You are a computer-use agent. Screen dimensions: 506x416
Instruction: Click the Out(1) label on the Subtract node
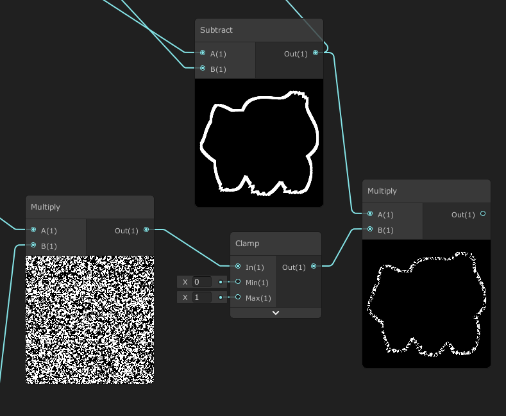(296, 54)
